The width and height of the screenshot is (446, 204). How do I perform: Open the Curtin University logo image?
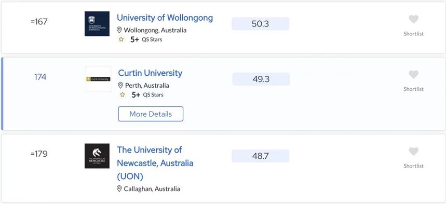(x=99, y=79)
